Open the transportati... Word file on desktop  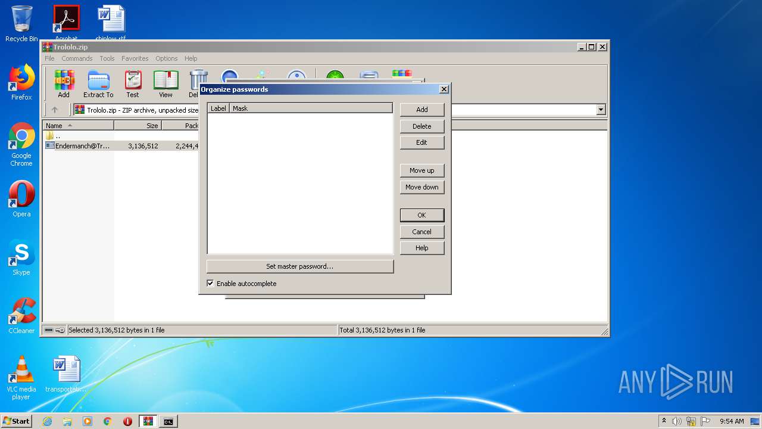[x=66, y=374]
